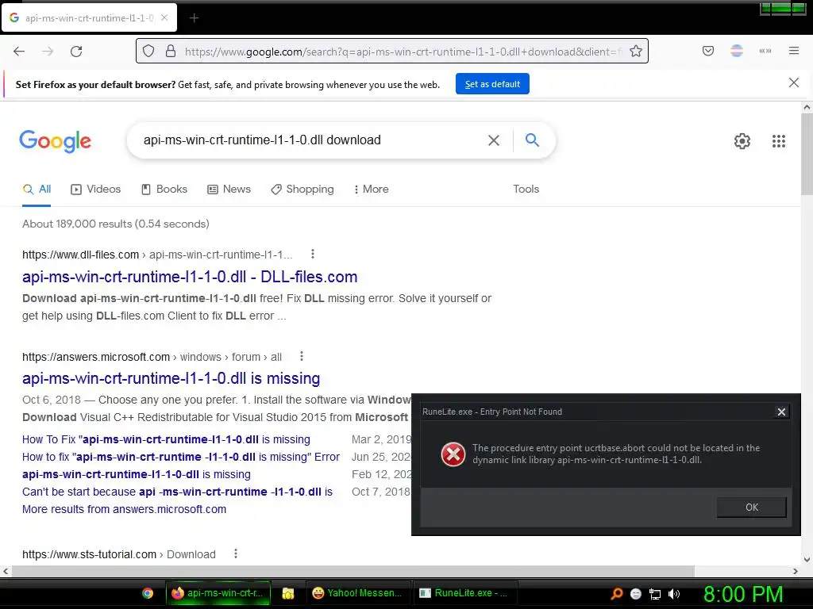Screen dimensions: 813x609
Task: Switch to Videos results tab
Action: (96, 190)
